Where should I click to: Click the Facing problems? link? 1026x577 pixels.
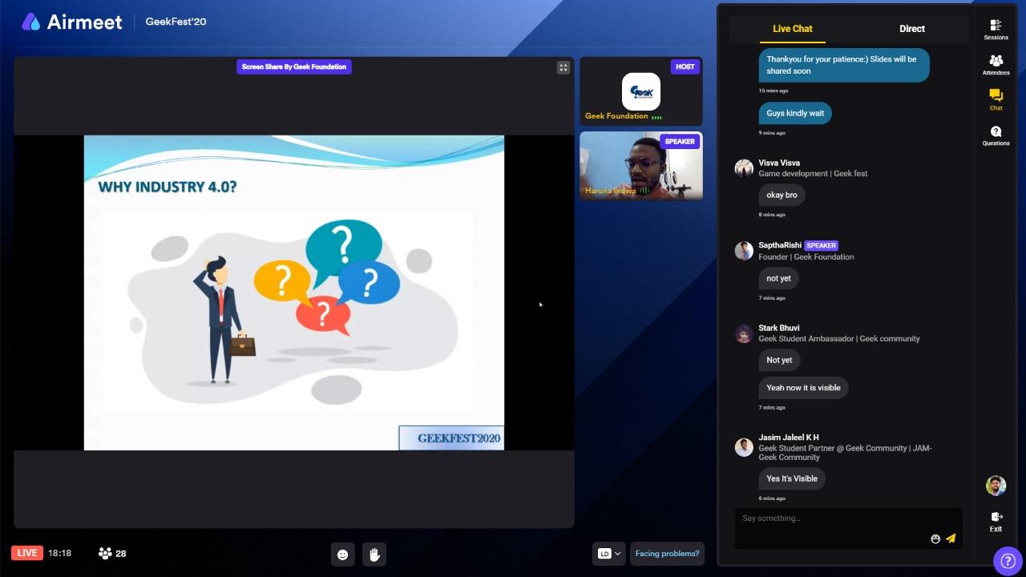tap(667, 553)
